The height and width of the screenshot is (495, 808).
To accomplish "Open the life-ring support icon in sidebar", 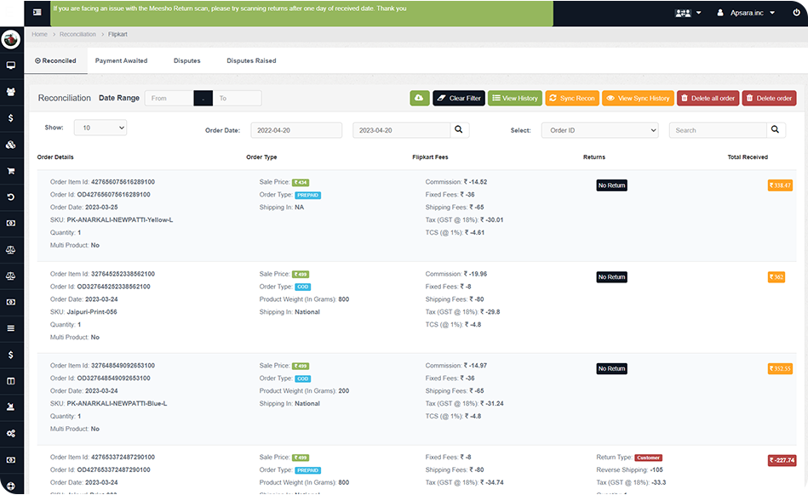I will click(11, 486).
